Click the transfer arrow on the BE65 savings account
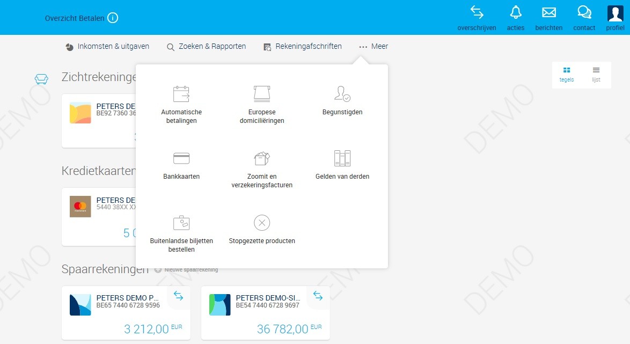The image size is (630, 344). [178, 296]
